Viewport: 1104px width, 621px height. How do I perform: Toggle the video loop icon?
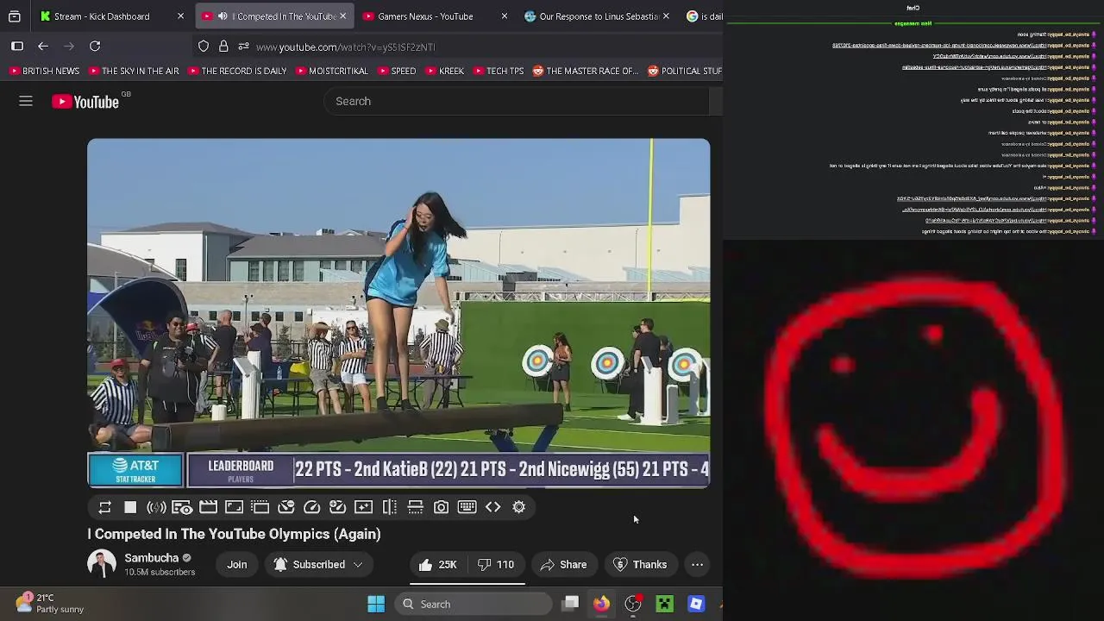pyautogui.click(x=104, y=507)
